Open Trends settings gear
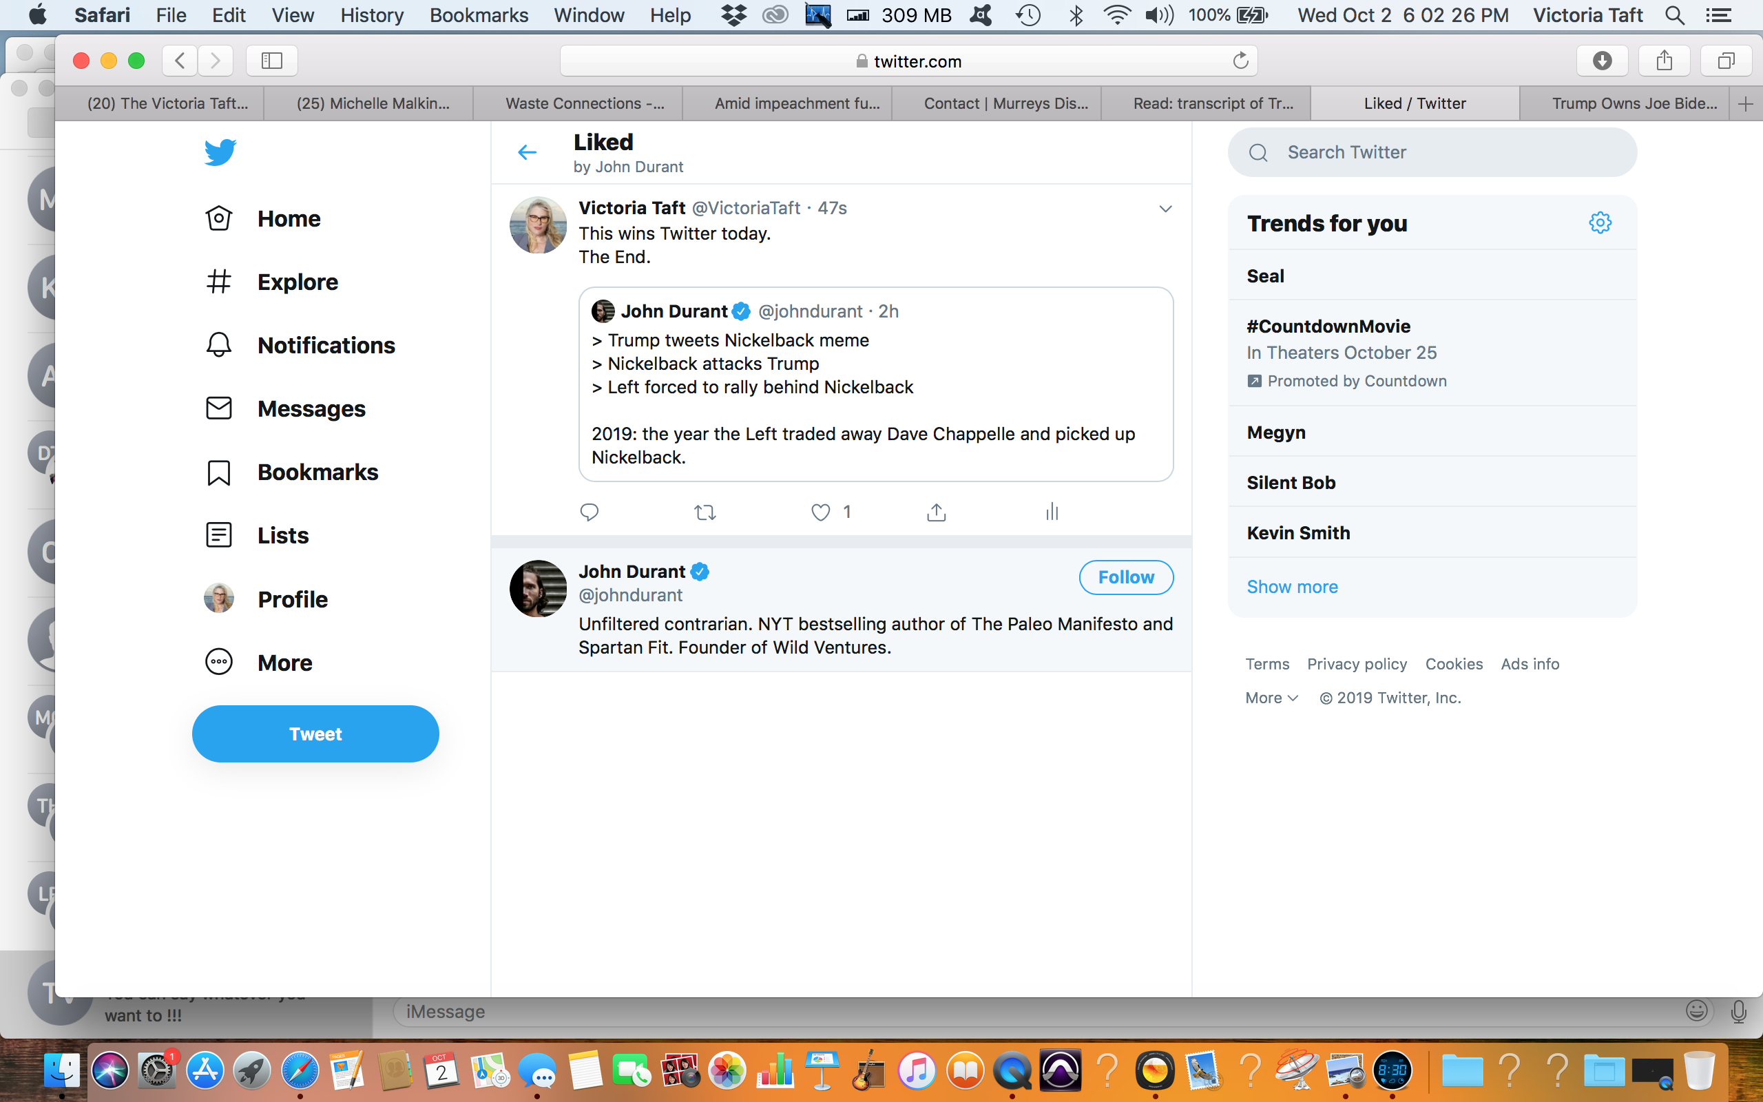The image size is (1763, 1102). [1600, 222]
